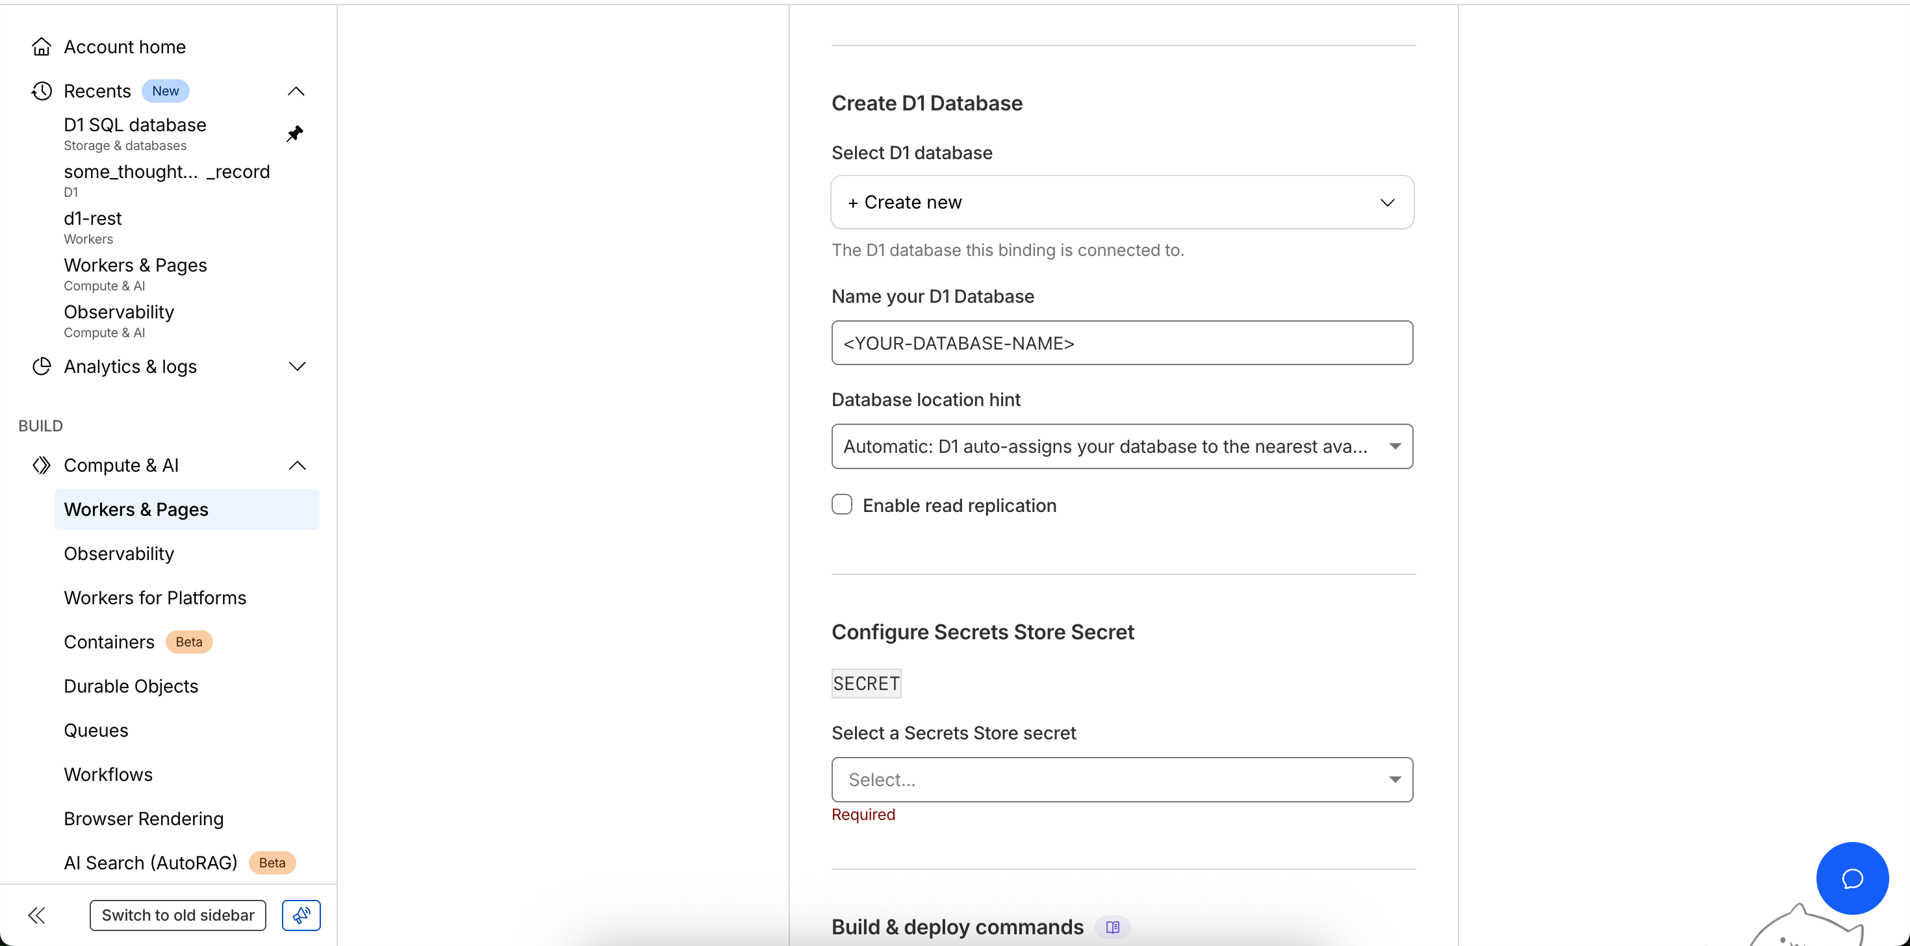Click the Account home house icon
Viewport: 1910px width, 946px height.
pos(42,47)
